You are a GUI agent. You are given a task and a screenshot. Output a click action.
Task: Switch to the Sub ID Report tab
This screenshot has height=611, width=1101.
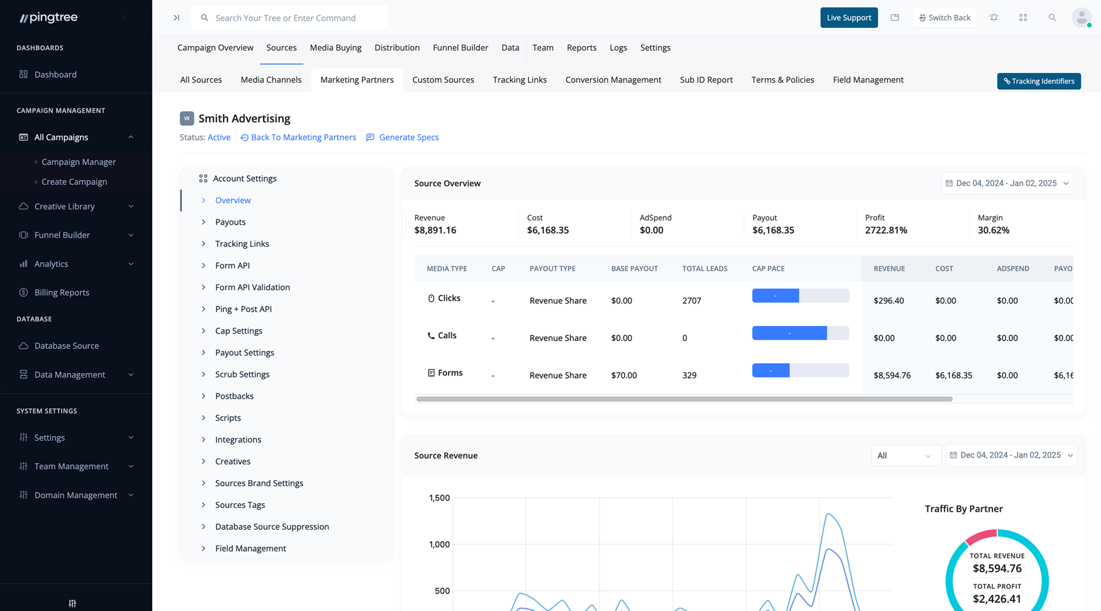tap(706, 80)
